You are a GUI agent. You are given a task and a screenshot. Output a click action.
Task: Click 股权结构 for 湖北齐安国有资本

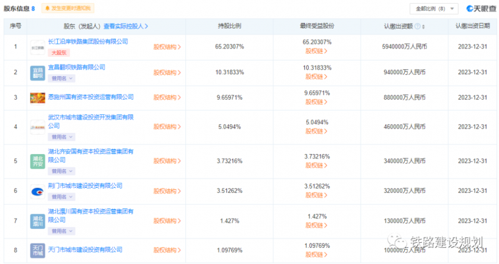(x=167, y=161)
